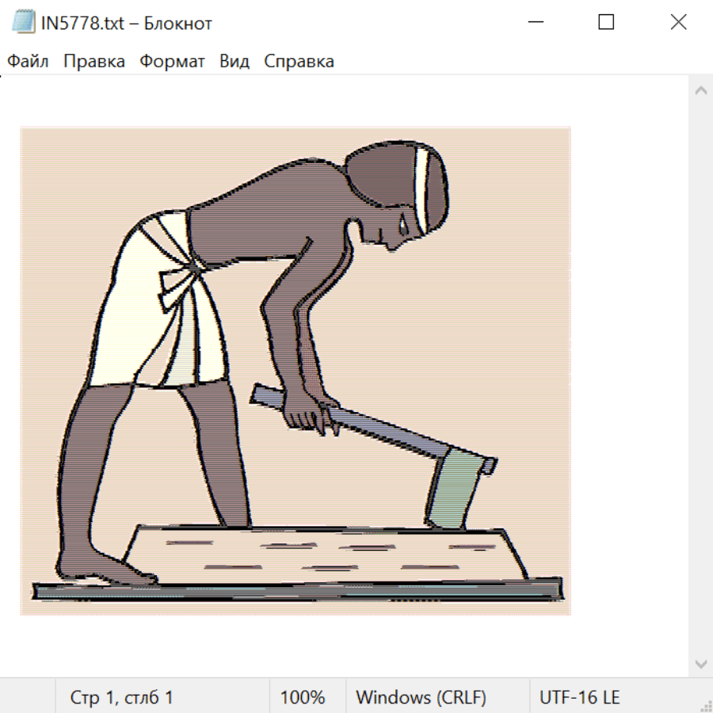Click the resize grip in bottom-right corner
Screen dimensions: 713x713
[x=706, y=706]
